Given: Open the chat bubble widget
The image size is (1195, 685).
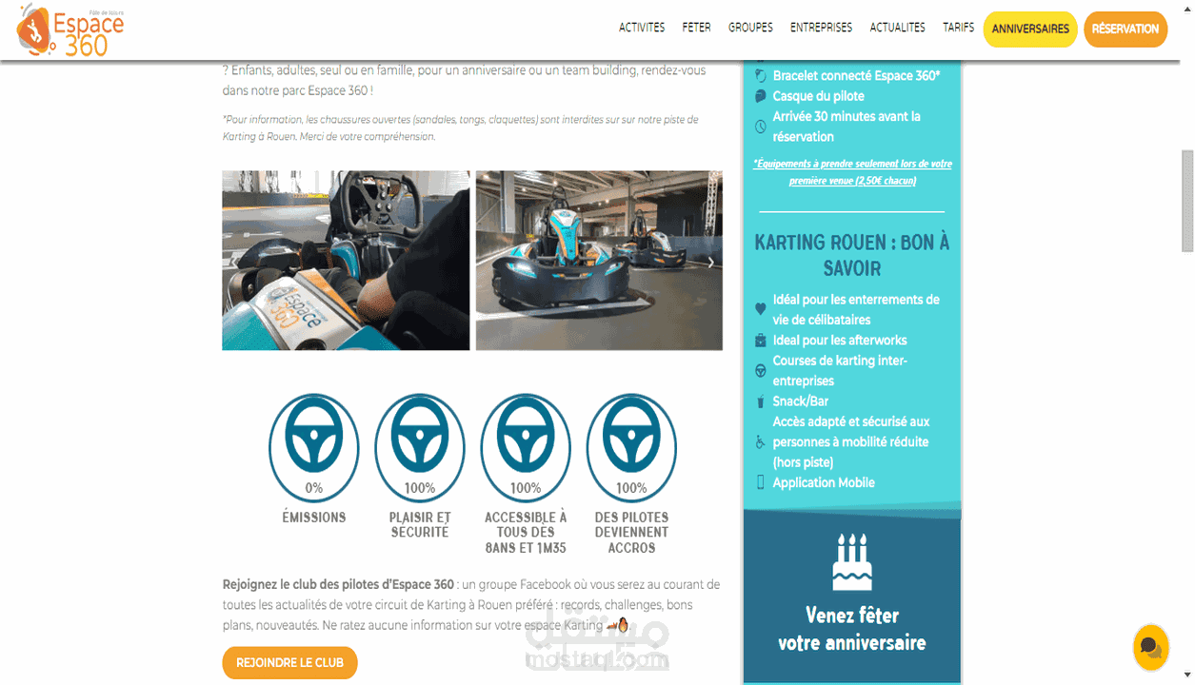Looking at the screenshot, I should (1150, 648).
